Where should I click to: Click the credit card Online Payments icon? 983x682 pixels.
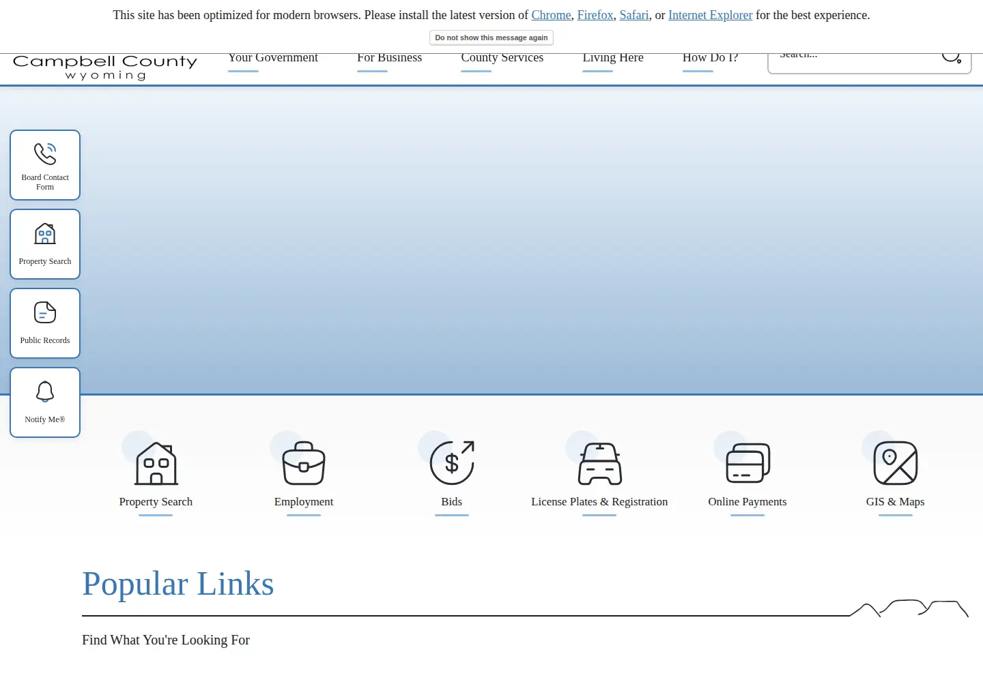click(x=747, y=463)
